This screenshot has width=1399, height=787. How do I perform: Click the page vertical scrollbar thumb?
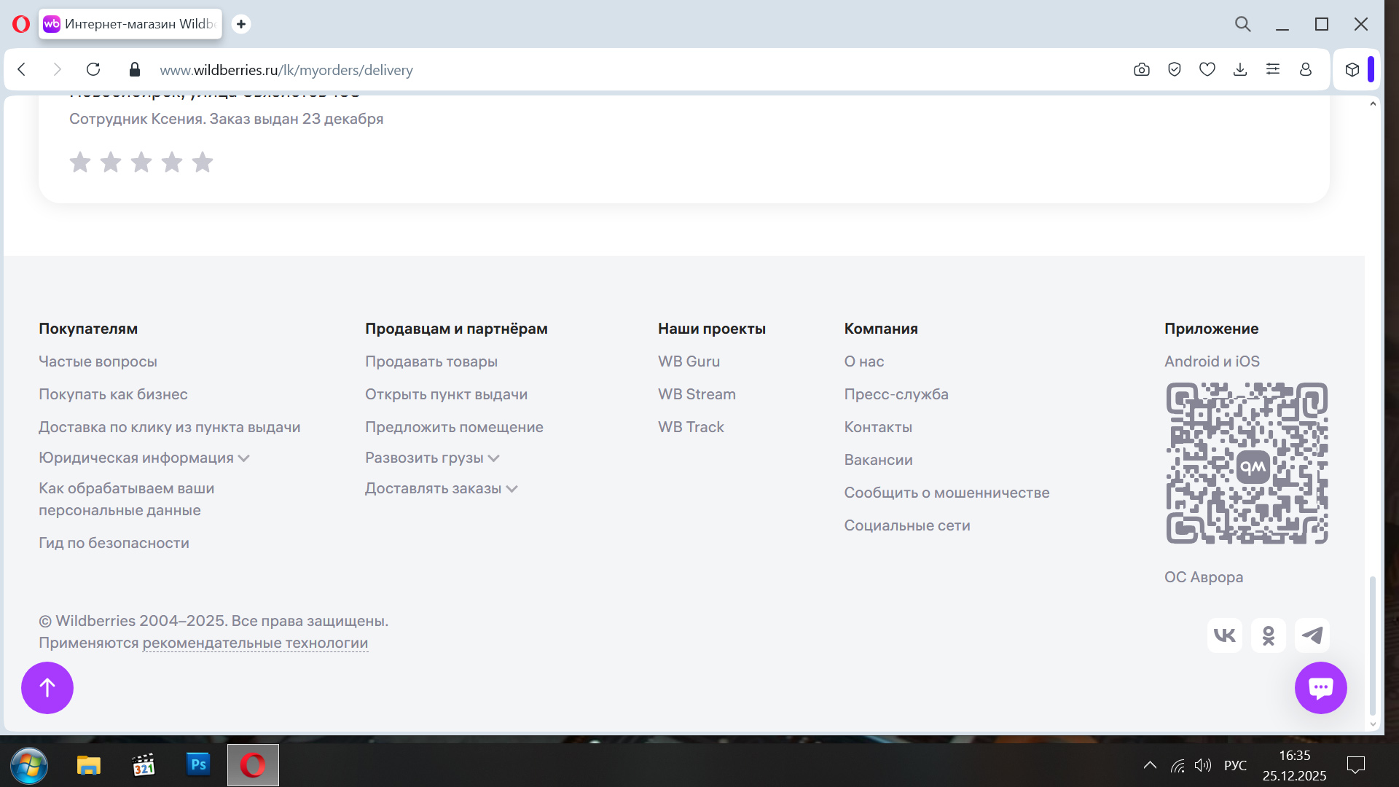click(1373, 646)
